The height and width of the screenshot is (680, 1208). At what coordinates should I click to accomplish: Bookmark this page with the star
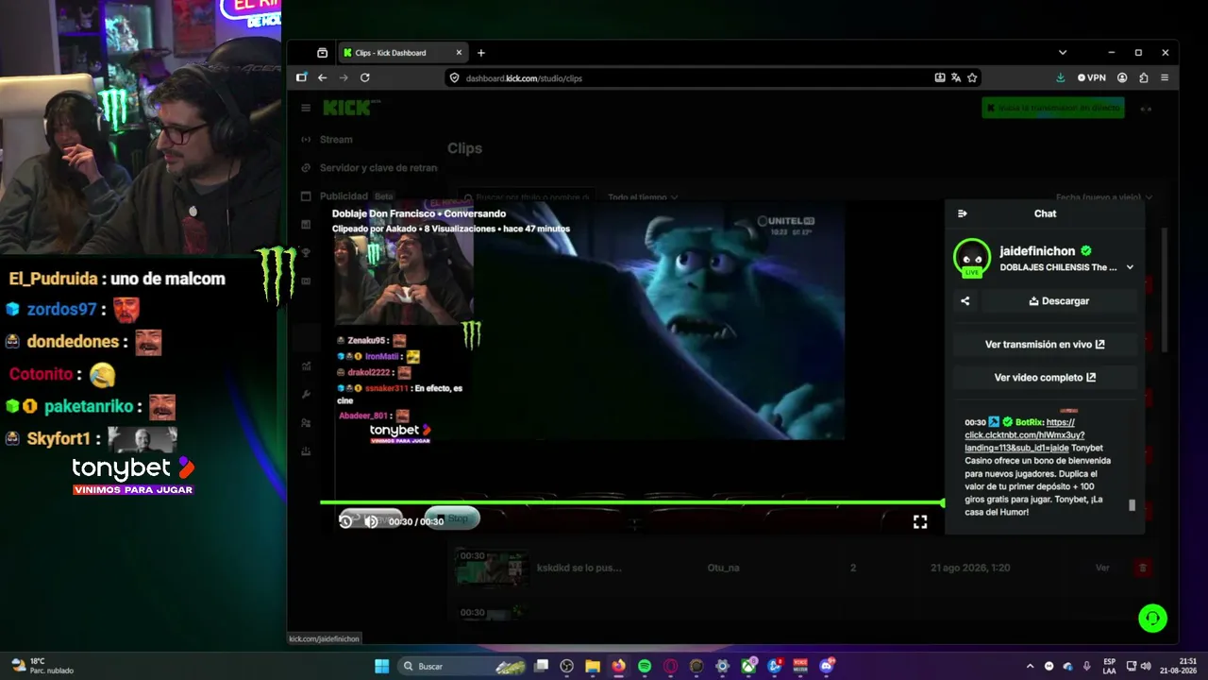coord(972,77)
